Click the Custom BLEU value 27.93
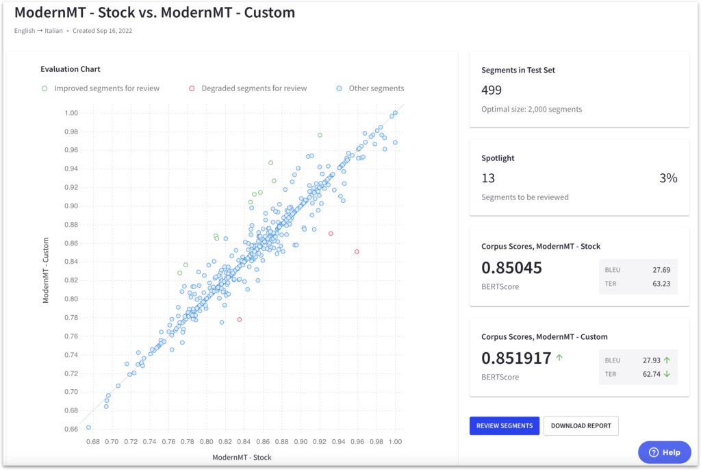The width and height of the screenshot is (701, 470). pos(652,360)
